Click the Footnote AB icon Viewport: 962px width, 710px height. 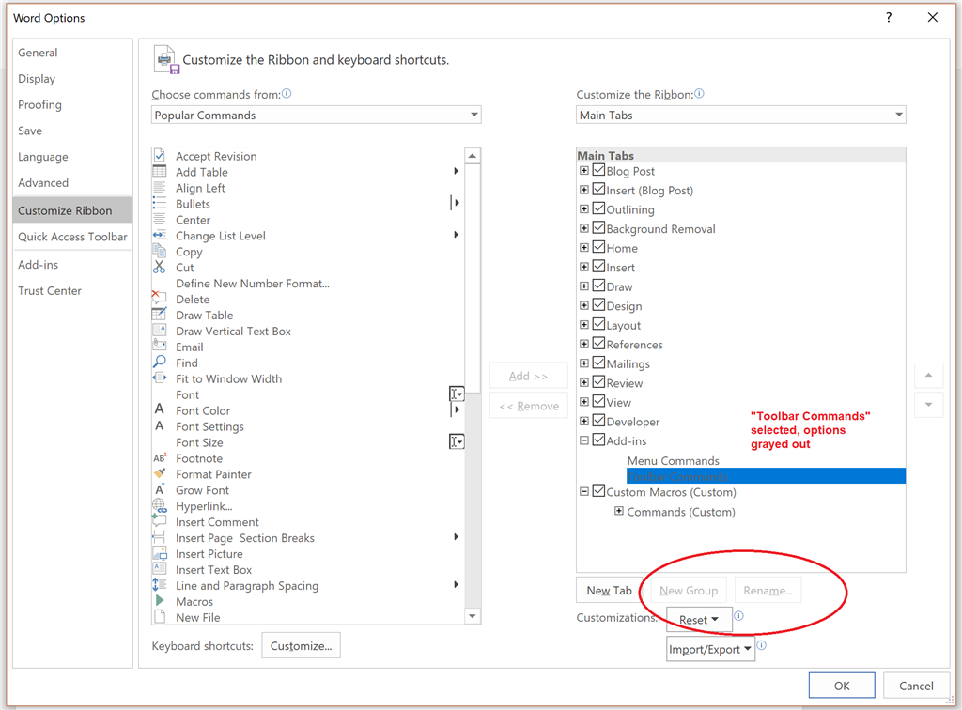pyautogui.click(x=160, y=457)
